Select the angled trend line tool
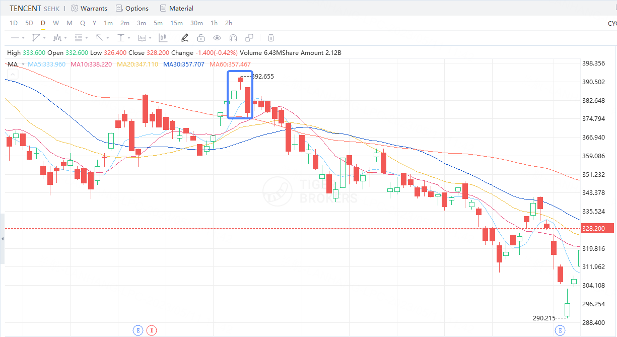This screenshot has width=617, height=337. click(x=36, y=38)
